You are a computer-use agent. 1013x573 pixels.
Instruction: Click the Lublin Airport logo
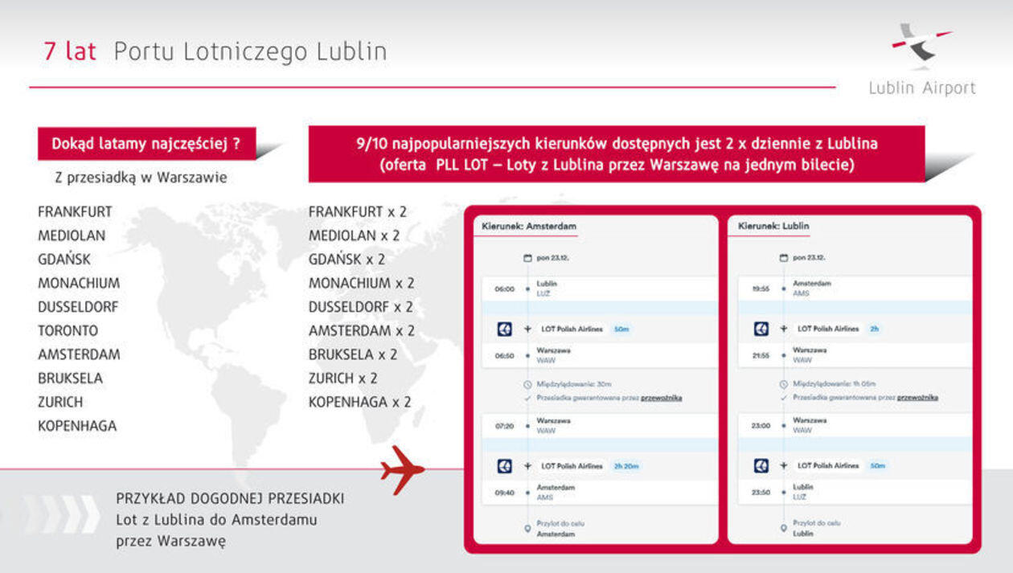[922, 60]
